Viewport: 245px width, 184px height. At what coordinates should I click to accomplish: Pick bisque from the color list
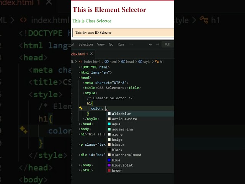click(x=140, y=145)
